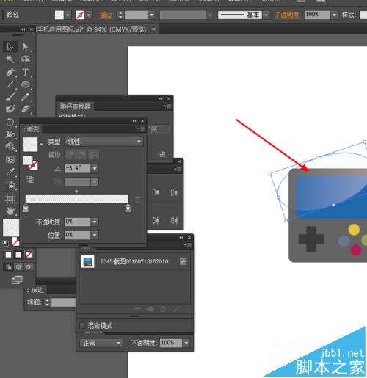Set fill mode to None
Screen dimensions: 367x378
(x=29, y=255)
